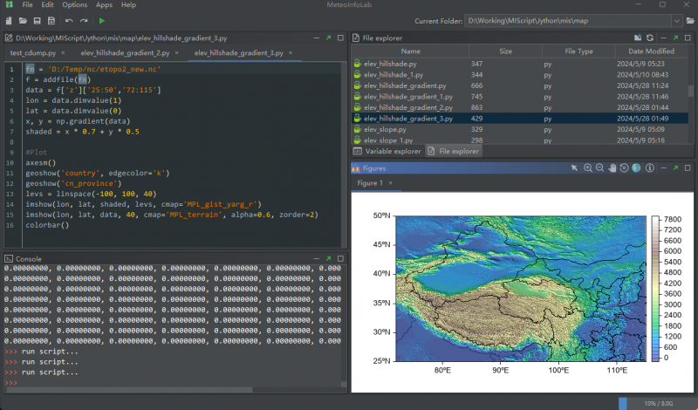Open a file using the folder toolbar icon
Screen dimensions: 698x410
[22, 20]
